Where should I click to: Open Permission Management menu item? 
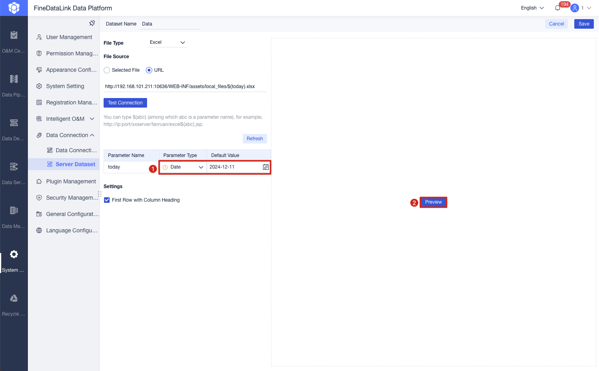click(64, 53)
